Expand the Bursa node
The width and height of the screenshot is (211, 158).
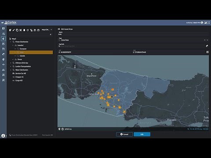[13, 59]
